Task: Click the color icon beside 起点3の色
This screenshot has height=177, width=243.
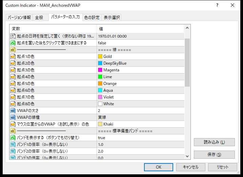Action: pyautogui.click(x=13, y=70)
